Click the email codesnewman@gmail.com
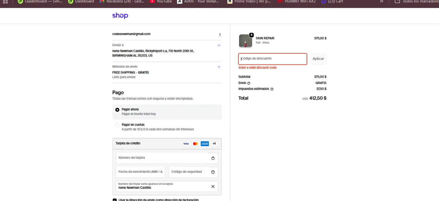Image resolution: width=439 pixels, height=201 pixels. pos(131,34)
